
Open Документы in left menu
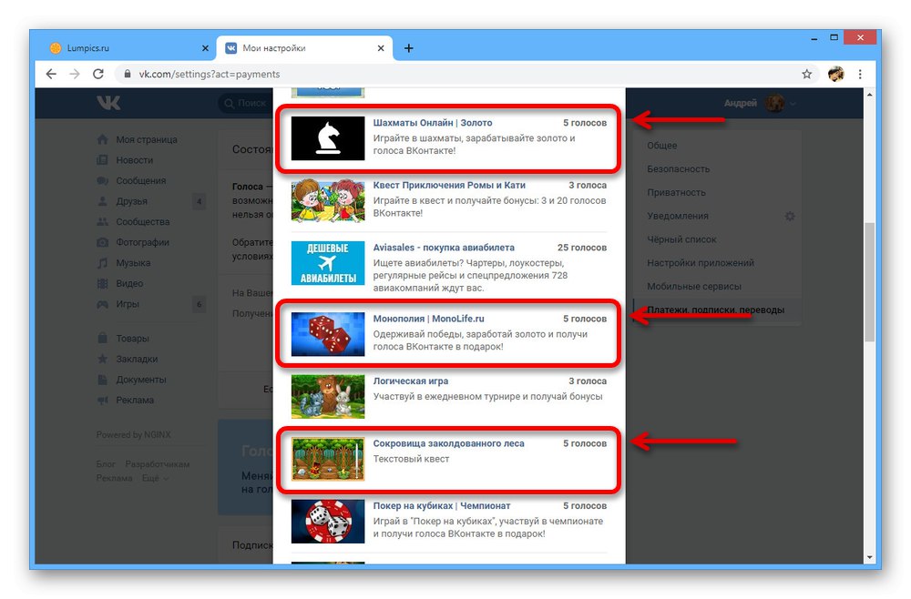pos(140,379)
